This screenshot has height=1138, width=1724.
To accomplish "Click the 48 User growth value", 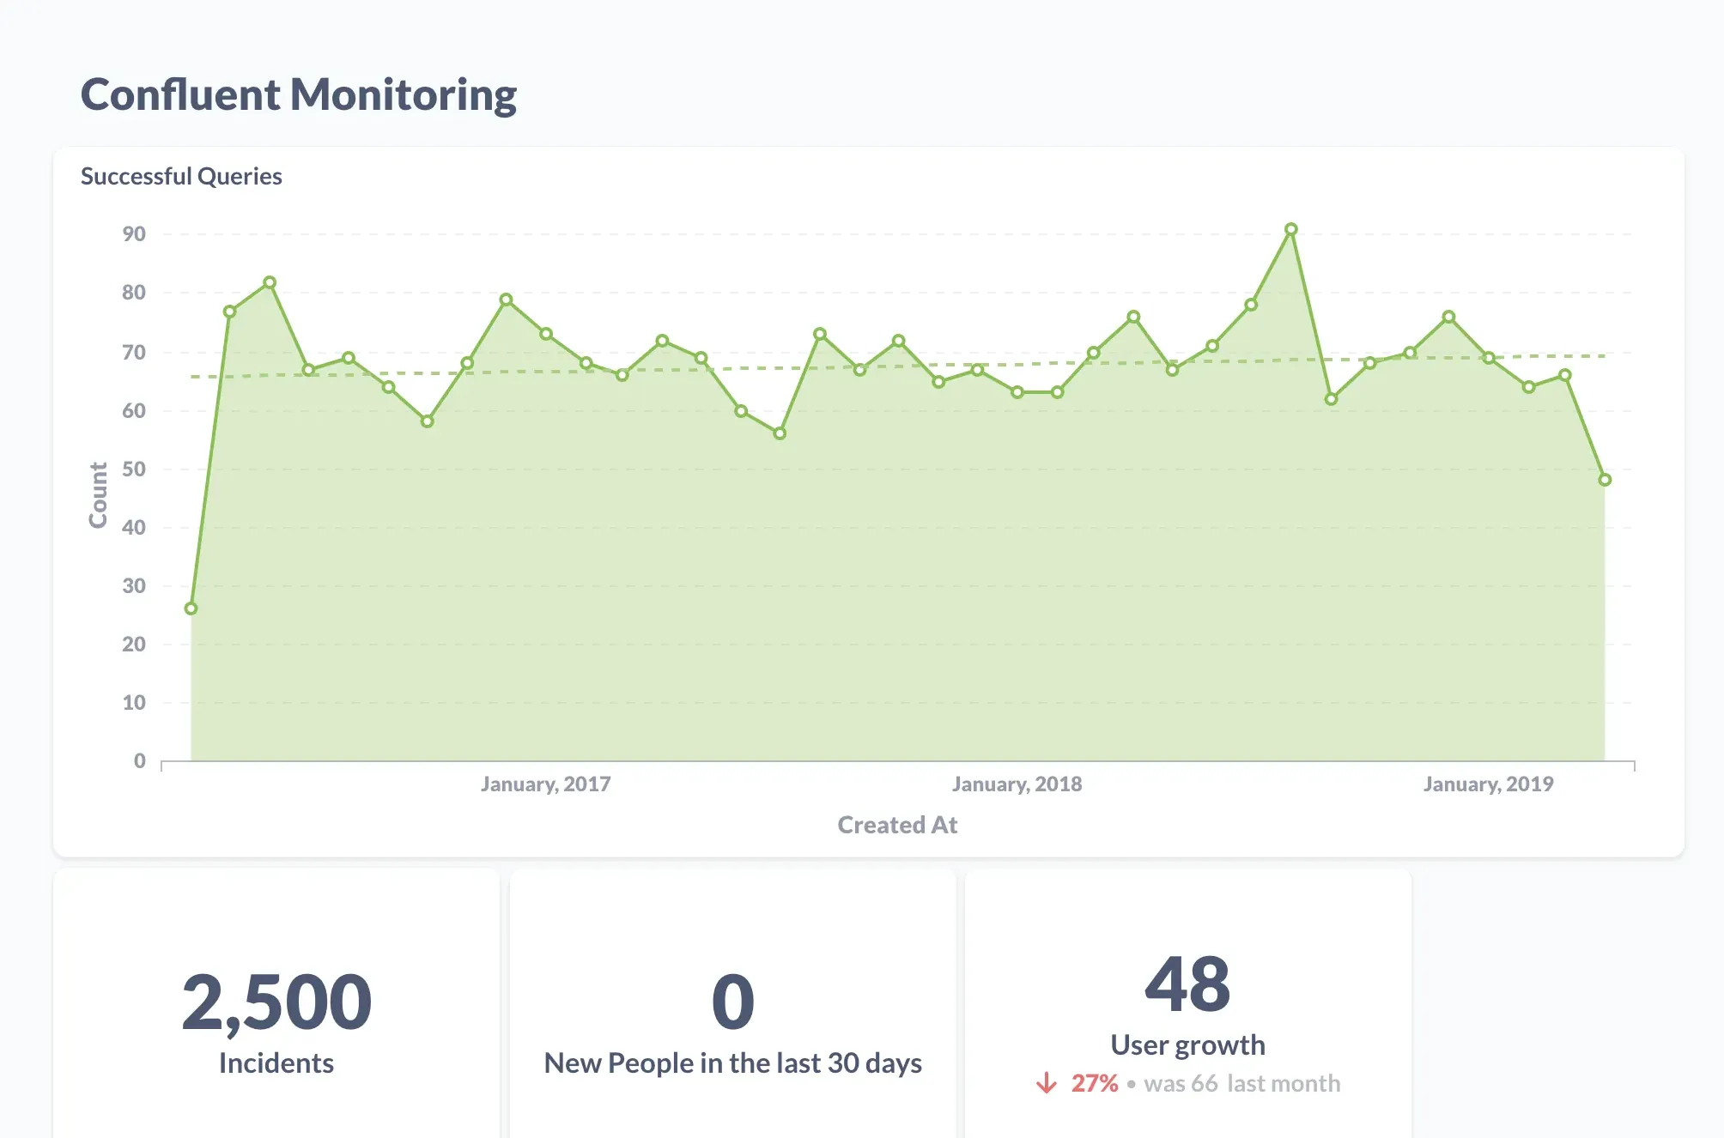I will 1187,984.
